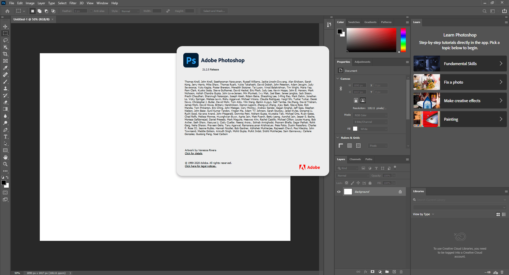The image size is (509, 275).
Task: Select the Rectangular Marquee tool in toolbar
Action: click(6, 33)
